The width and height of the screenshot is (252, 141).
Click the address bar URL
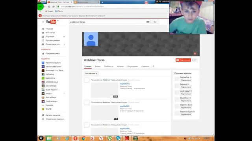coord(82,7)
